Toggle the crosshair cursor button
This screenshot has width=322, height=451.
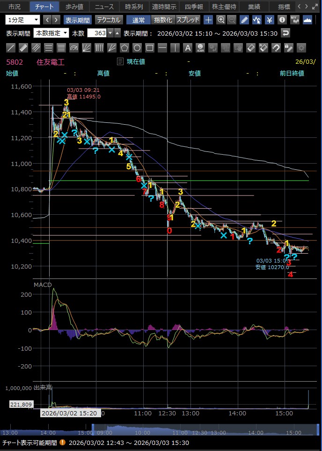(x=208, y=20)
